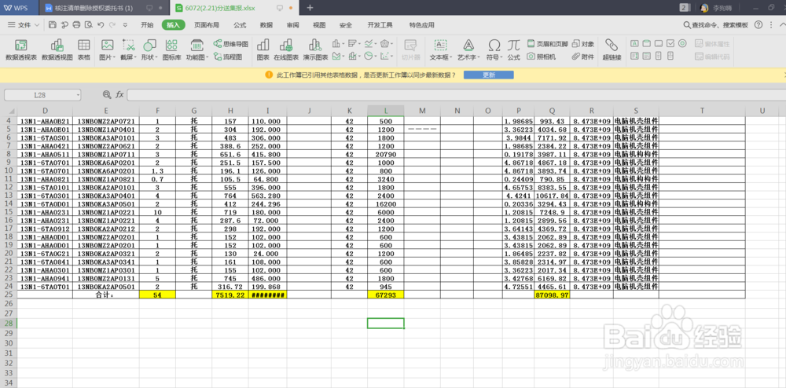786x388 pixels.
Task: Insert a flowchart (流程图)
Action: [228, 57]
